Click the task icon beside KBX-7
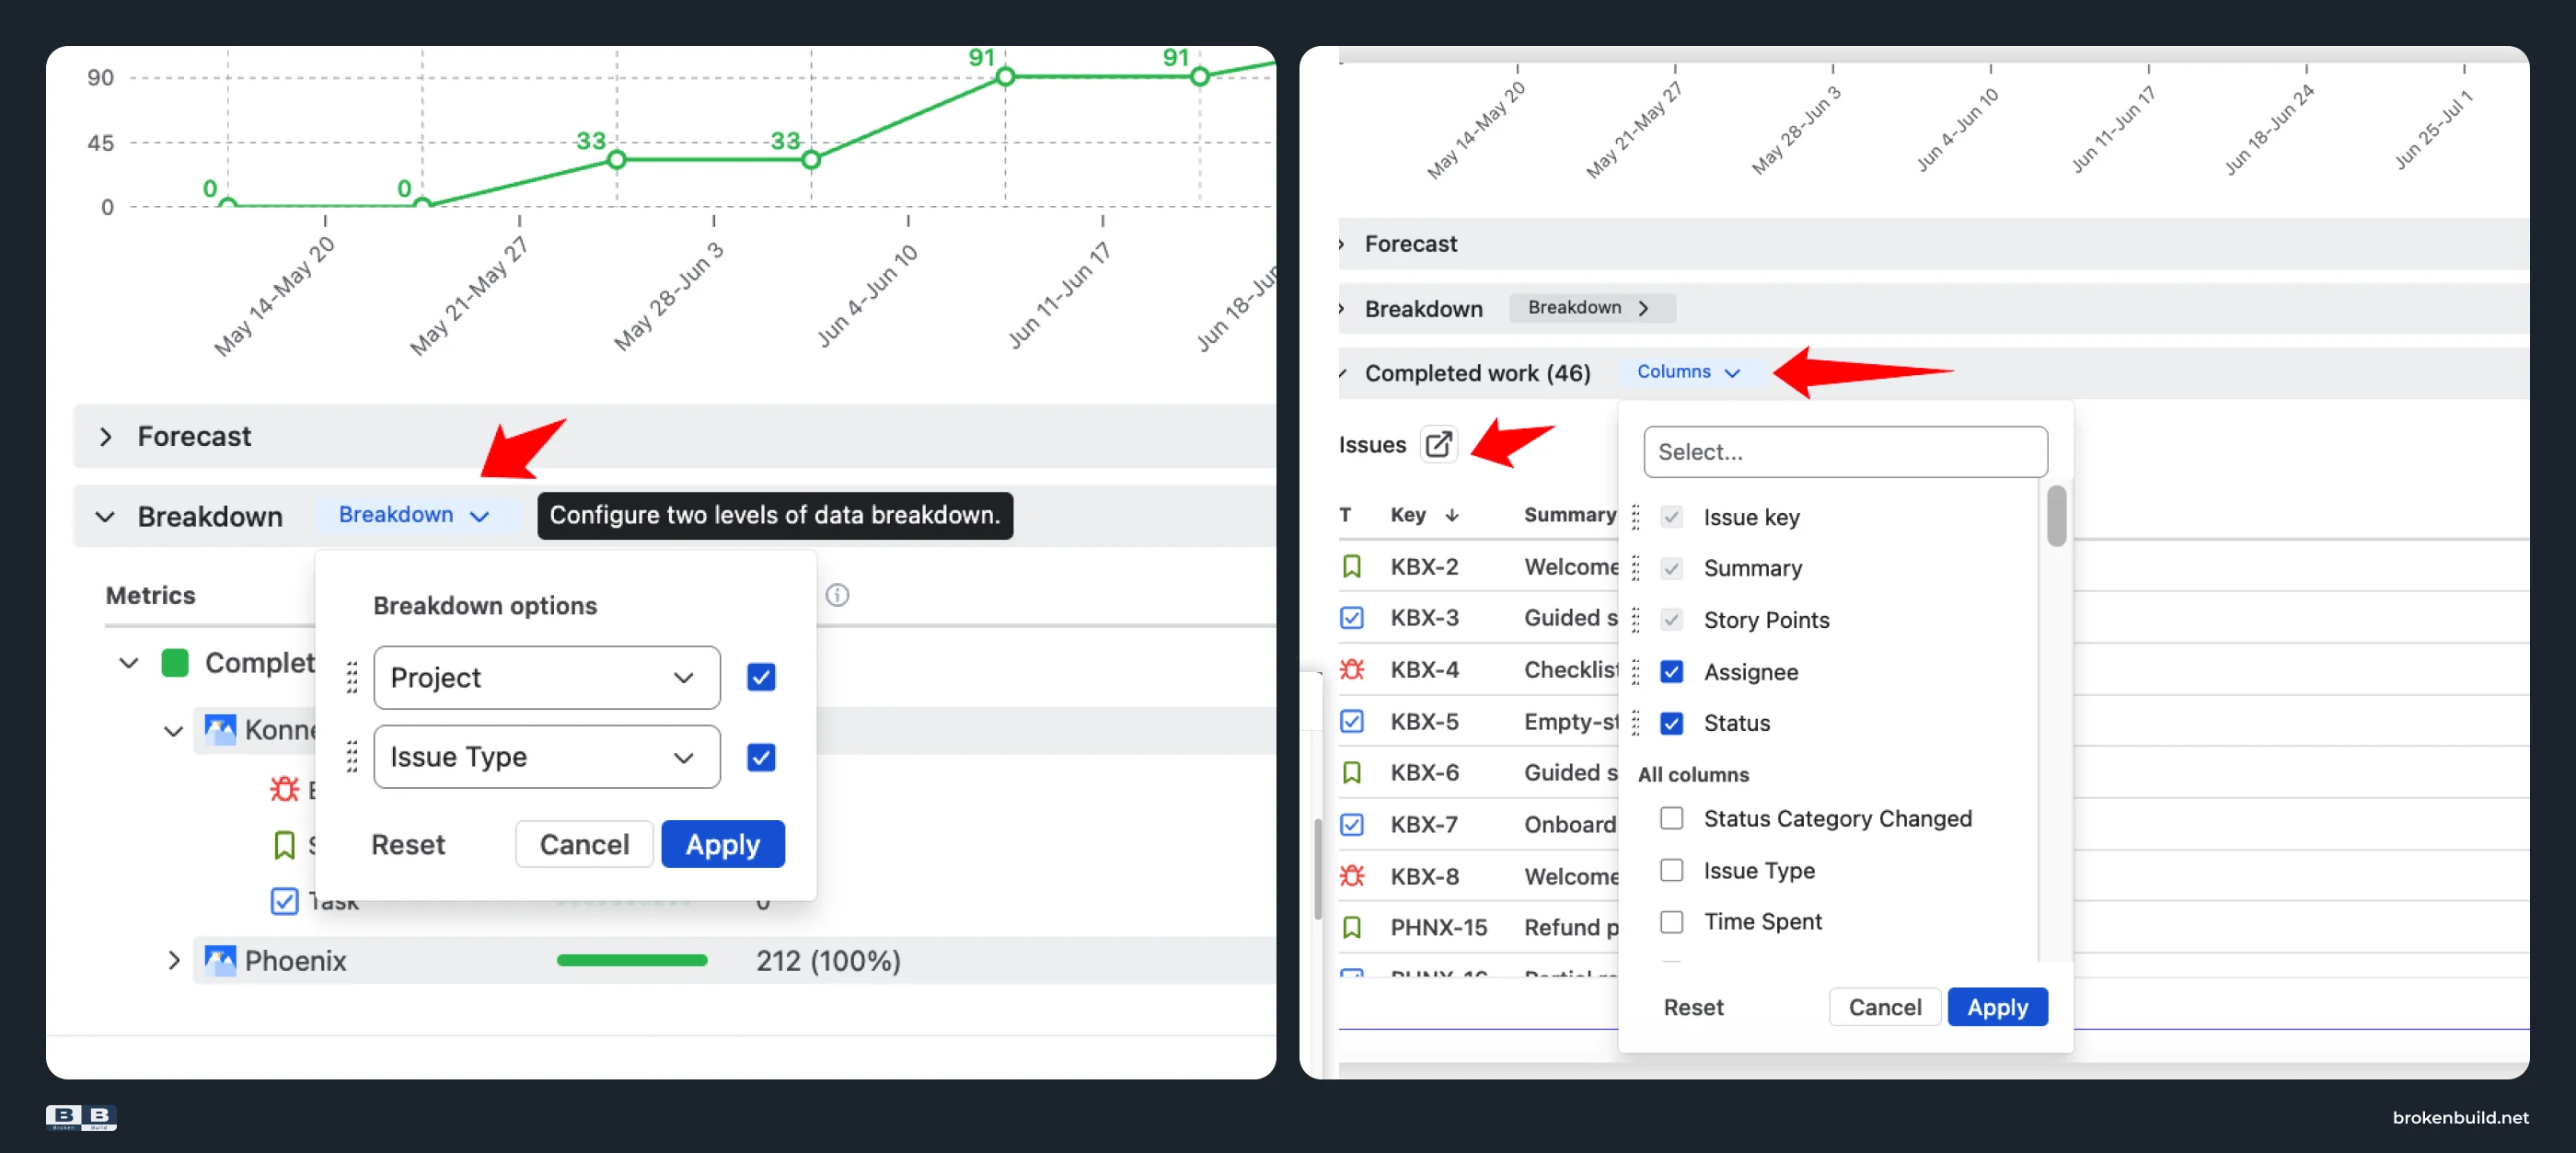This screenshot has width=2576, height=1153. point(1351,824)
